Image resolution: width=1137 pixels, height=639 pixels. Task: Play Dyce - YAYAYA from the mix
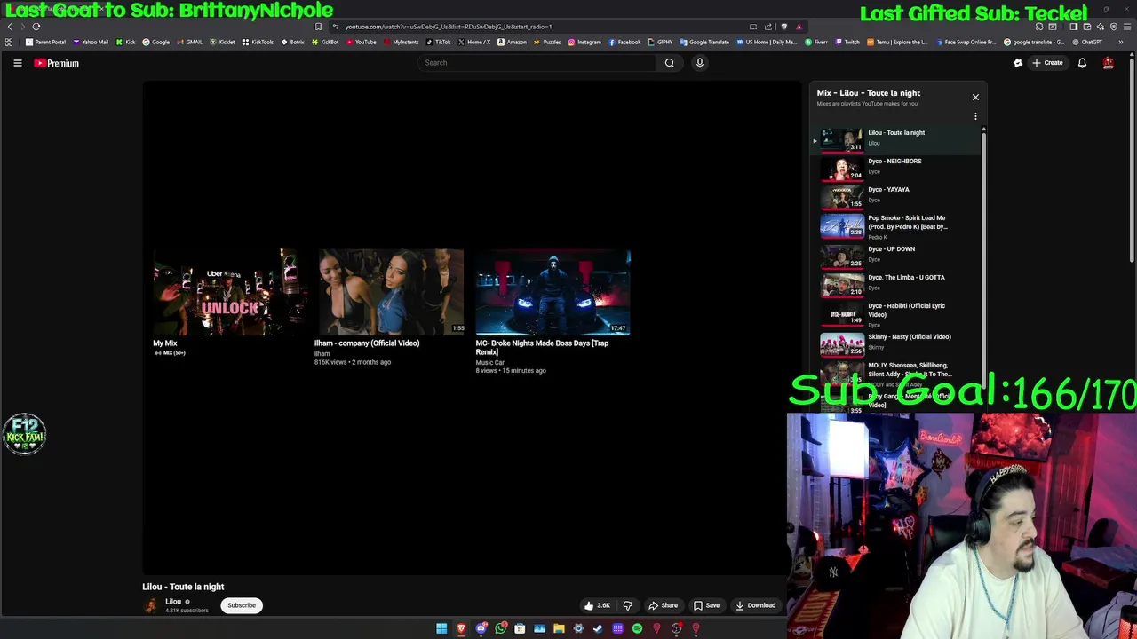pyautogui.click(x=897, y=195)
